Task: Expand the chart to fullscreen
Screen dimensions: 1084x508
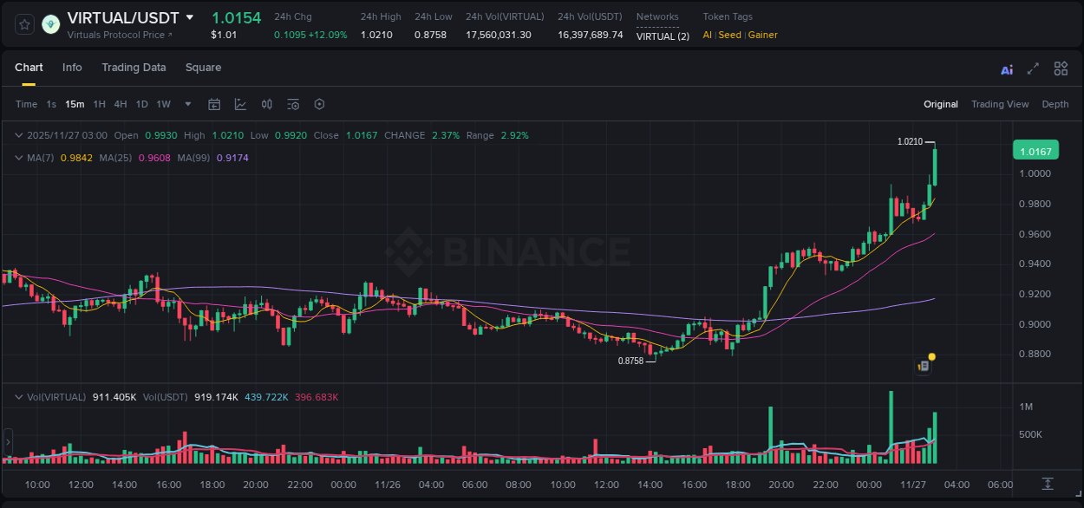Action: tap(1032, 68)
